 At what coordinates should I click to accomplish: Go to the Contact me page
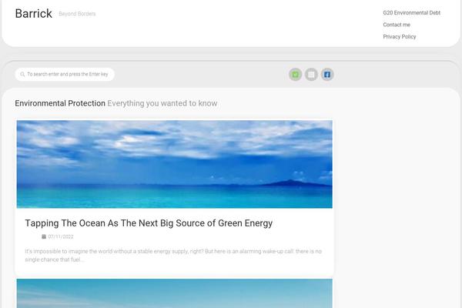397,25
